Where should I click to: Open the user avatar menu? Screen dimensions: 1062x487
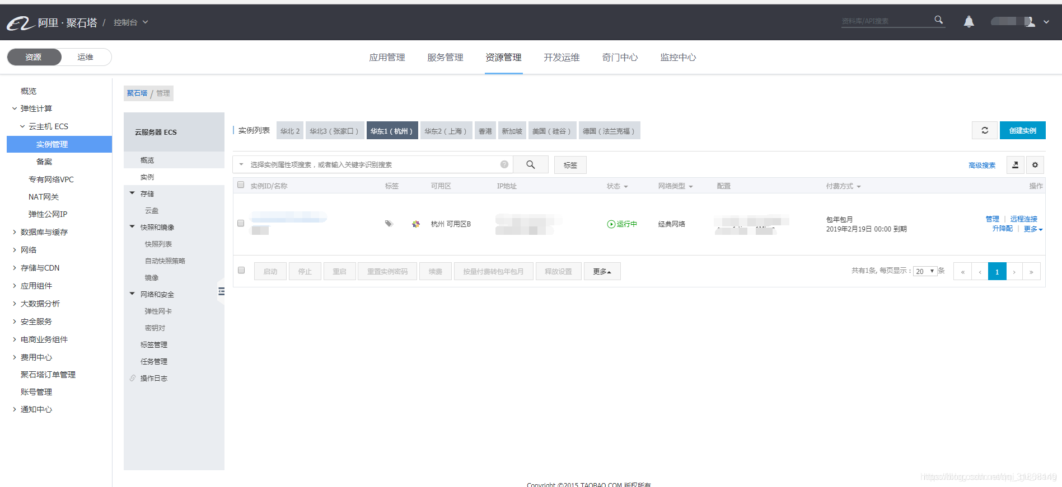(x=1030, y=21)
